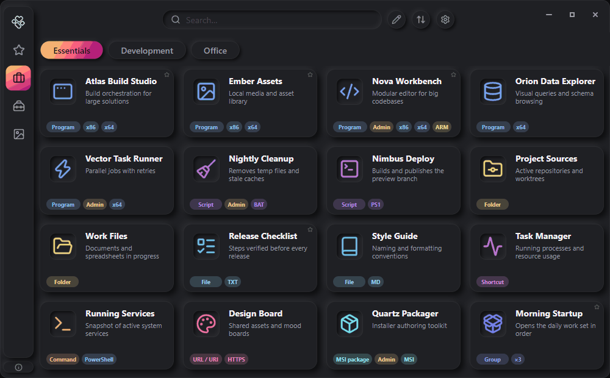
Task: Click the app logo in the sidebar
Action: [18, 22]
